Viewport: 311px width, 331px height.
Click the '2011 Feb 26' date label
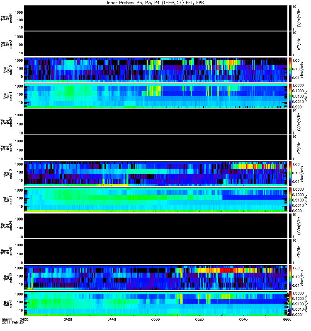(13, 322)
